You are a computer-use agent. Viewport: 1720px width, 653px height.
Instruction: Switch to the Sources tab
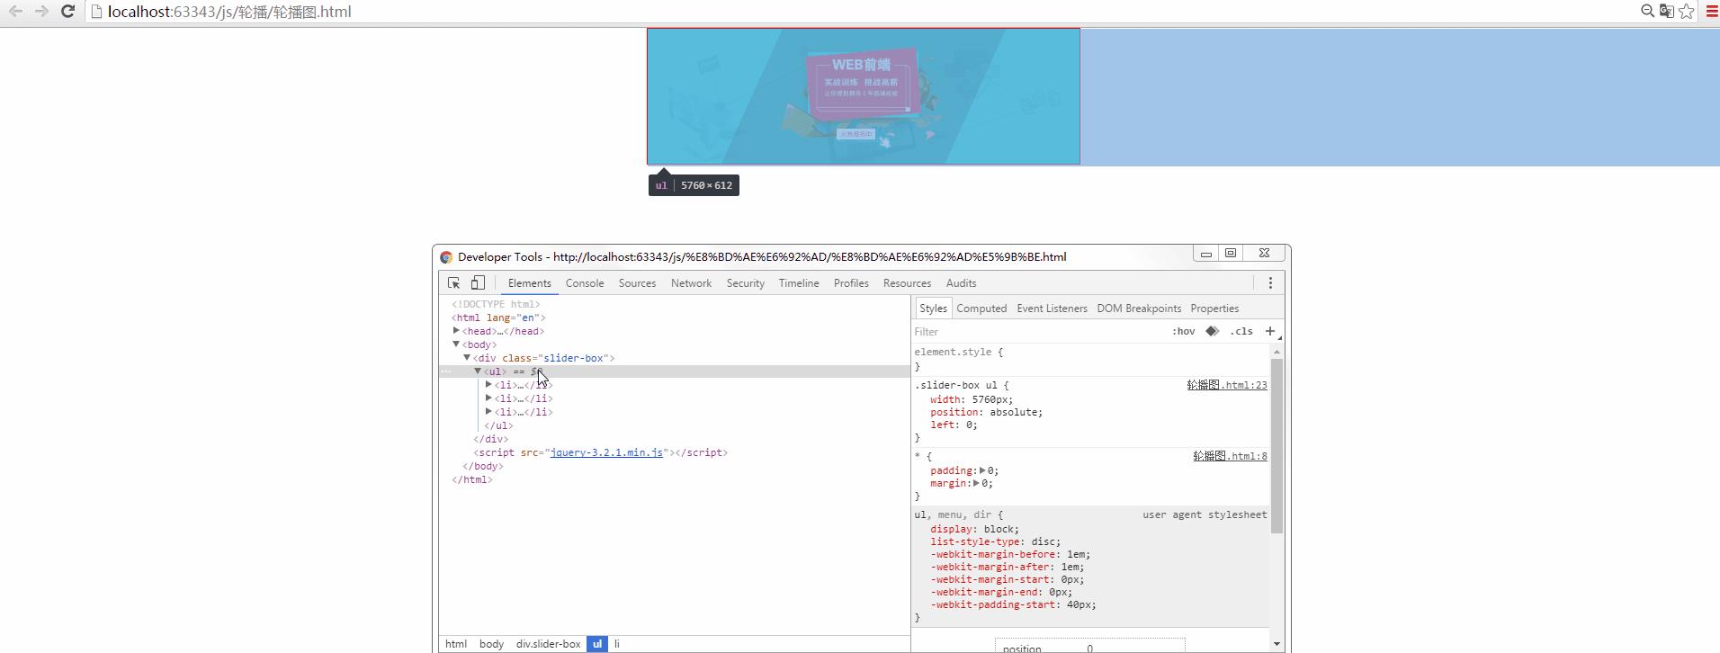[637, 282]
